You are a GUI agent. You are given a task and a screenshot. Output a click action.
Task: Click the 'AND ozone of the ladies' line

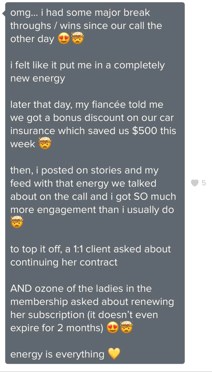[81, 288]
